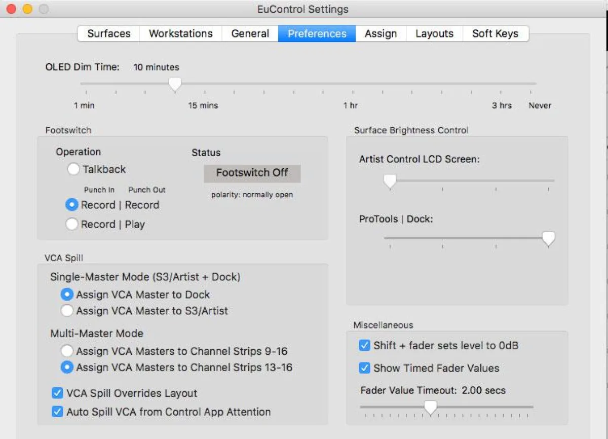This screenshot has width=608, height=439.
Task: Click the Artist Control LCD Screen brightness handle
Action: click(x=390, y=181)
